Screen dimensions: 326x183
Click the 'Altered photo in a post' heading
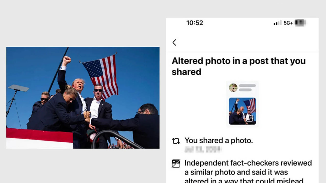click(x=239, y=66)
